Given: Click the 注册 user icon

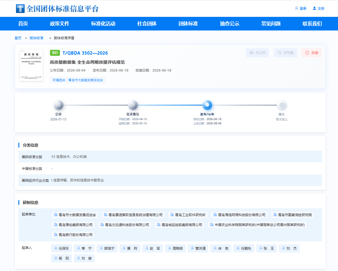Looking at the screenshot, I should 315,8.
